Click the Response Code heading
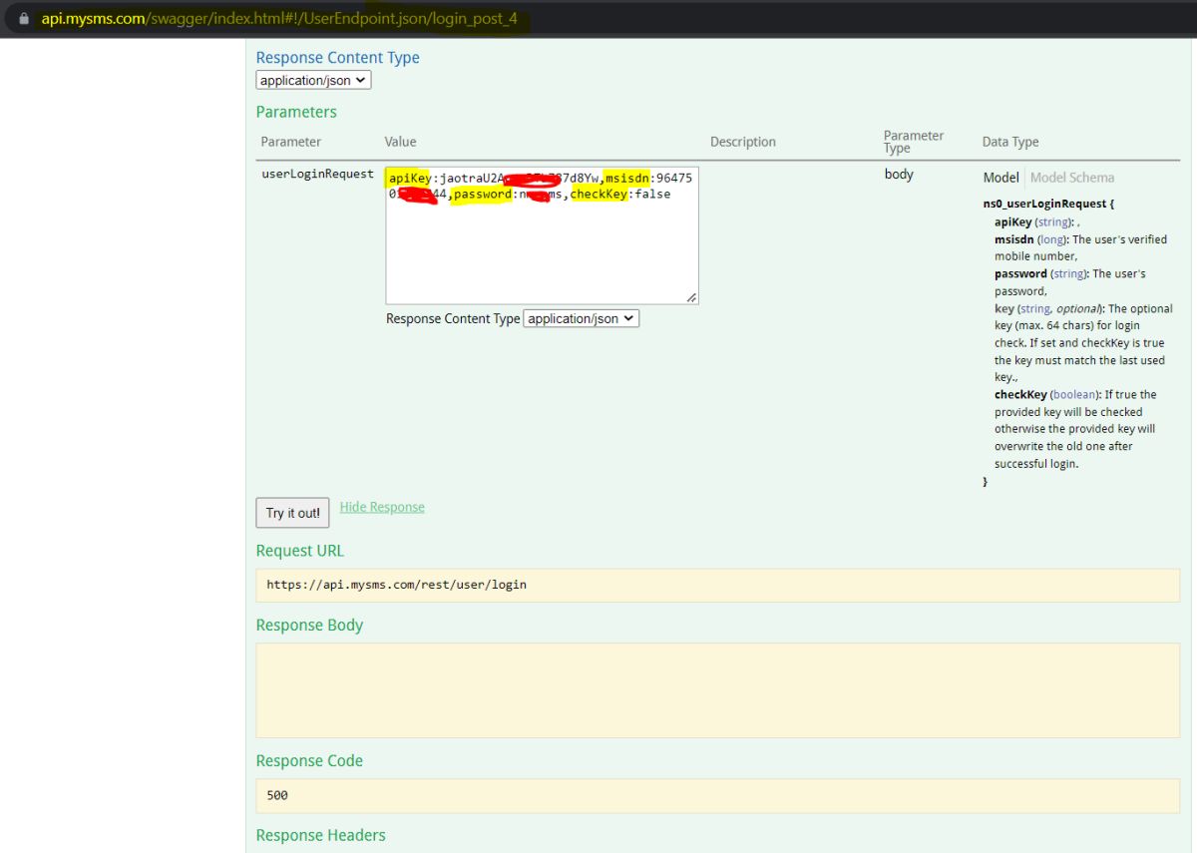The image size is (1197, 853). pos(309,761)
